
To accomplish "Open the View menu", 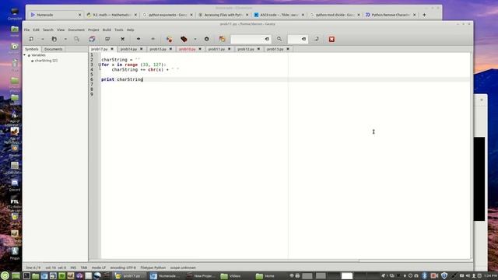I will coord(61,30).
